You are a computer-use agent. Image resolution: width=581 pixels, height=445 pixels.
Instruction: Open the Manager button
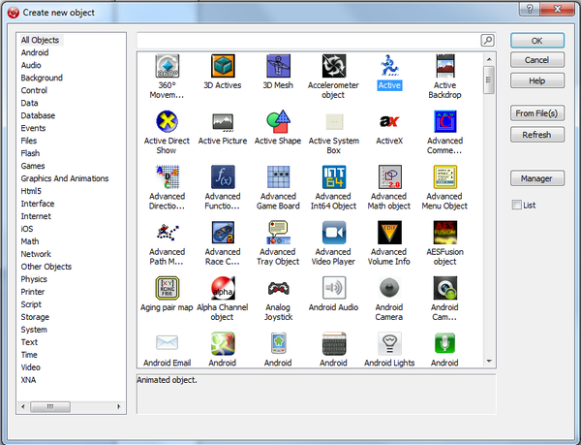(x=537, y=178)
